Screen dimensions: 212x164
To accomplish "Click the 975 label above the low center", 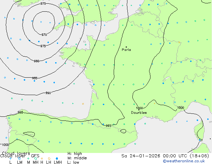I will pyautogui.click(x=43, y=4).
